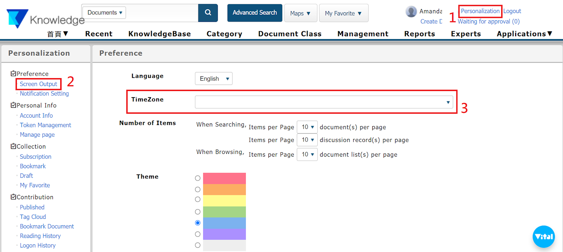The width and height of the screenshot is (563, 252).
Task: Open the Language dropdown showing English
Action: point(214,79)
